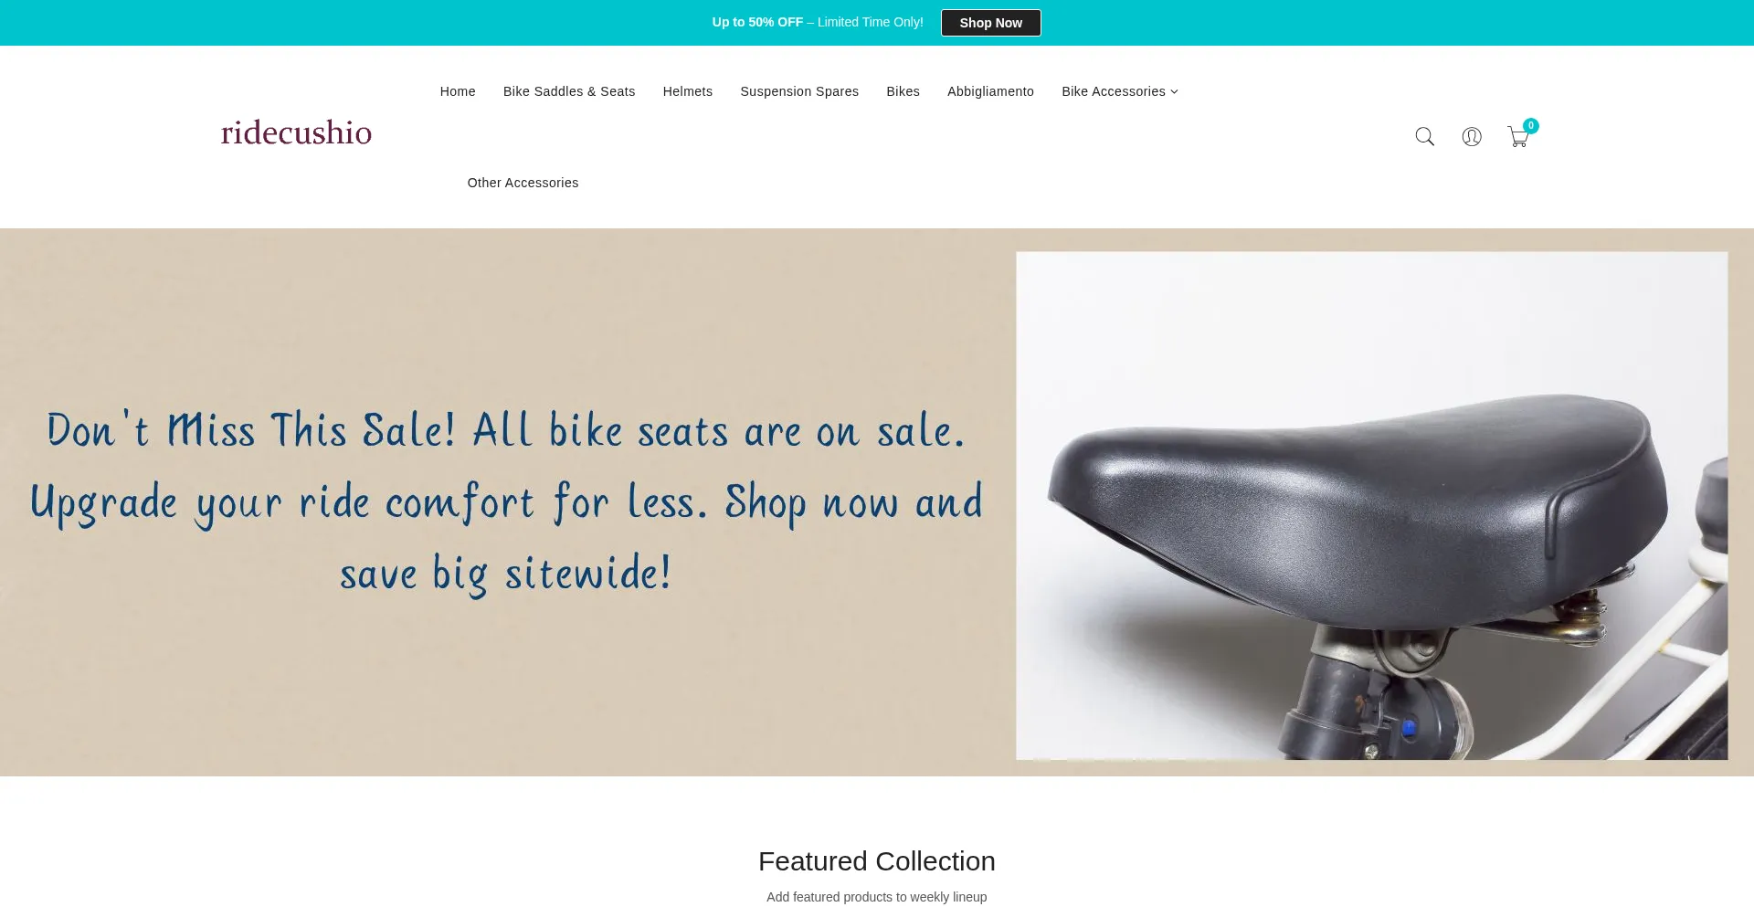Screen dimensions: 1754x907
Task: Open the search magnifier icon
Action: (x=1424, y=137)
